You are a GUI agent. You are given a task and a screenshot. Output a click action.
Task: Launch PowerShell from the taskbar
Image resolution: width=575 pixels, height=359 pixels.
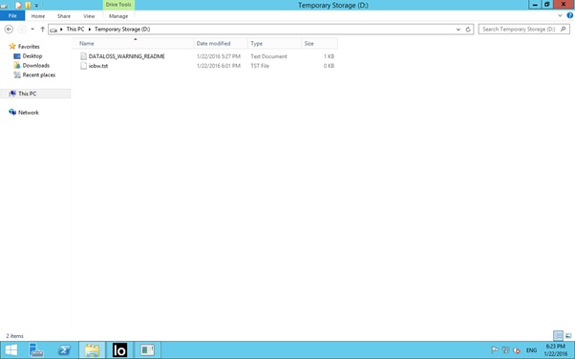(64, 350)
